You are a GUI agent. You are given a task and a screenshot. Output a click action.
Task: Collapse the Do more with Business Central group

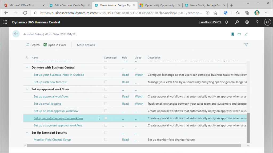tap(27, 67)
